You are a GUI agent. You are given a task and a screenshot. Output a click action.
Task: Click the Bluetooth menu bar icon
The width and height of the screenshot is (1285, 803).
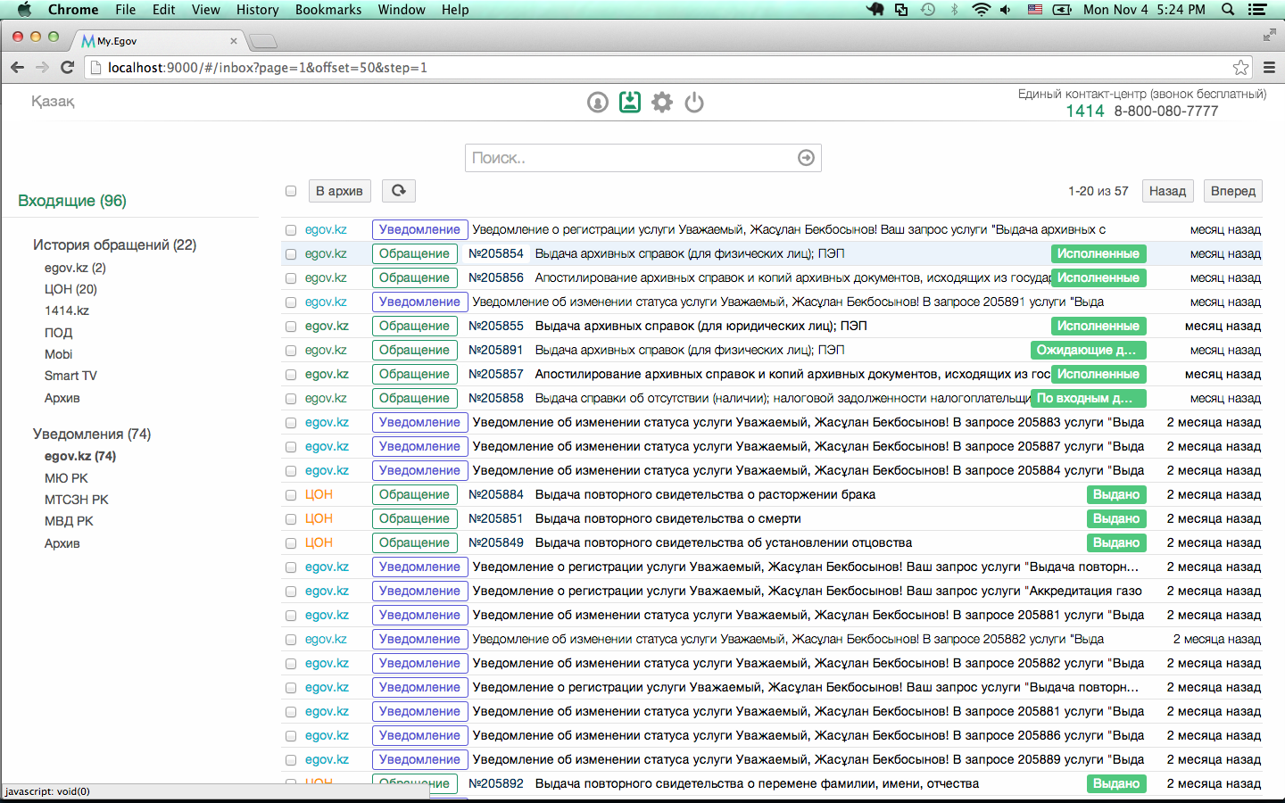(x=954, y=10)
